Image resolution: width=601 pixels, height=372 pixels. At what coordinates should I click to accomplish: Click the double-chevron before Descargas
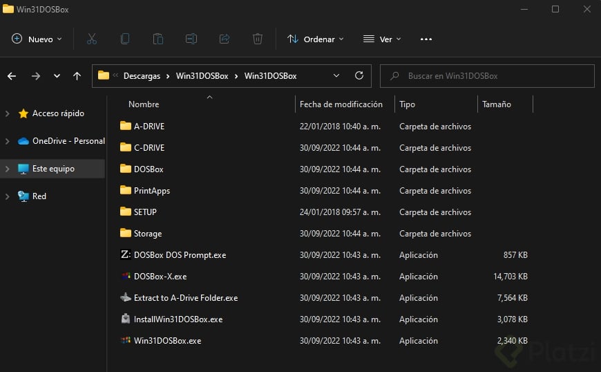115,75
